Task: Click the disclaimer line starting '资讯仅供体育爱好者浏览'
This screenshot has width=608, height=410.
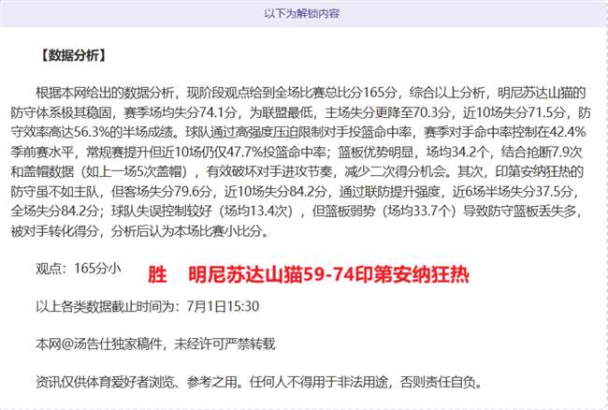Action: 259,382
